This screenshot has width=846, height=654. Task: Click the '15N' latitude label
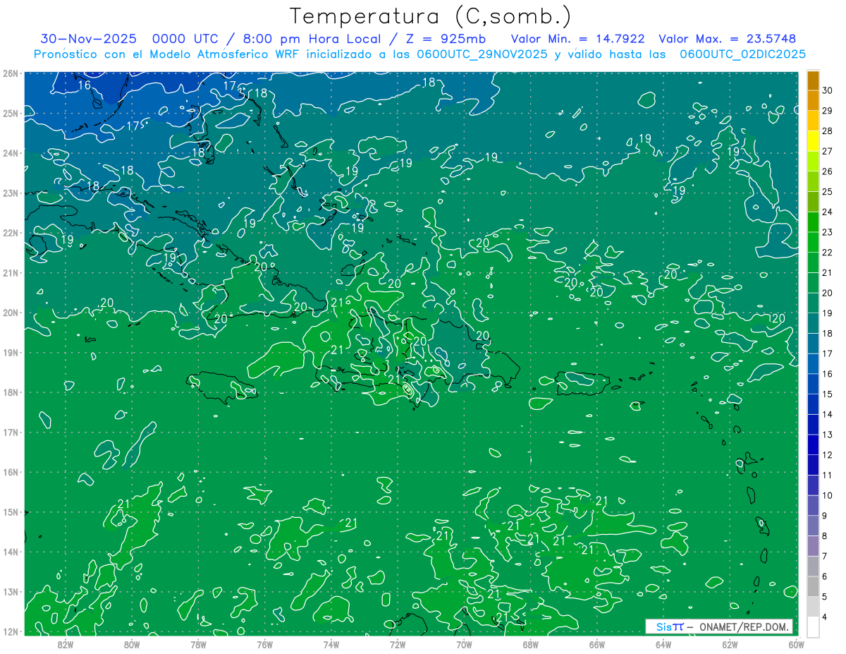10,511
